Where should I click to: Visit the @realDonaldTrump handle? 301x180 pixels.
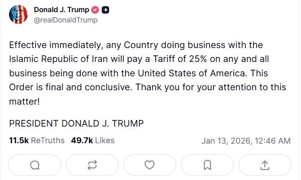point(65,20)
